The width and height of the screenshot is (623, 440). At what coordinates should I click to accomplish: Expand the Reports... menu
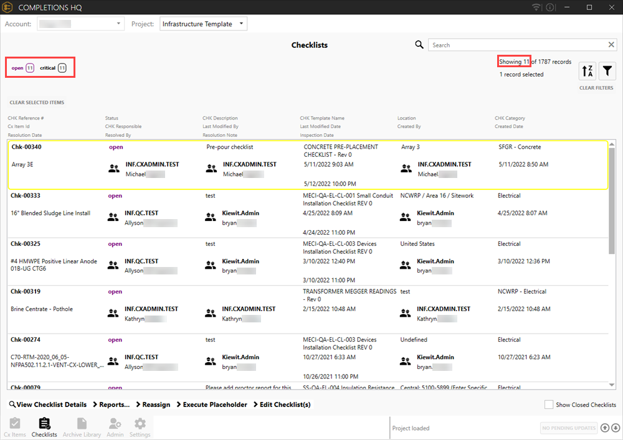click(x=115, y=405)
